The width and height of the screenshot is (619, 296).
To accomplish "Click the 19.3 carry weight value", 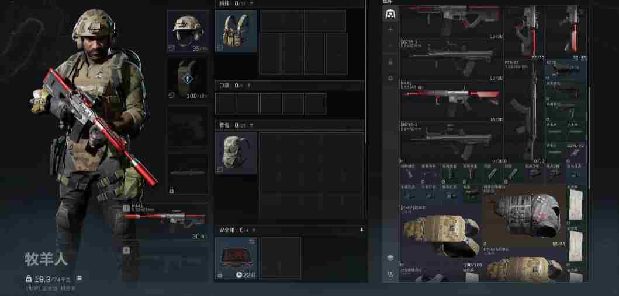I will pos(42,279).
